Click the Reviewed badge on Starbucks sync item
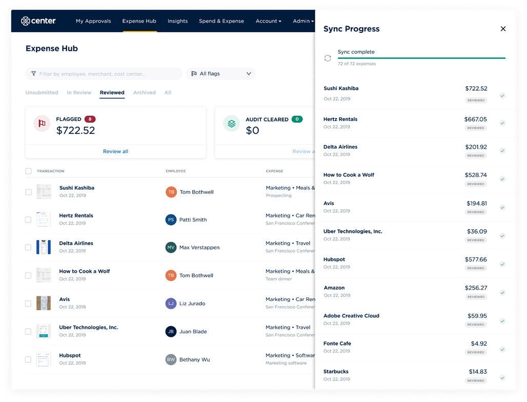The width and height of the screenshot is (527, 402). 476,380
